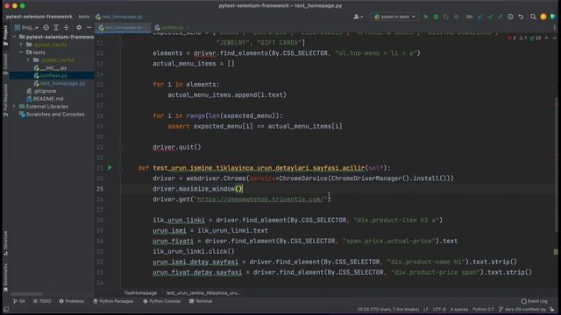
Task: Click the tests breadcrumb in navigation bar
Action: click(x=84, y=17)
